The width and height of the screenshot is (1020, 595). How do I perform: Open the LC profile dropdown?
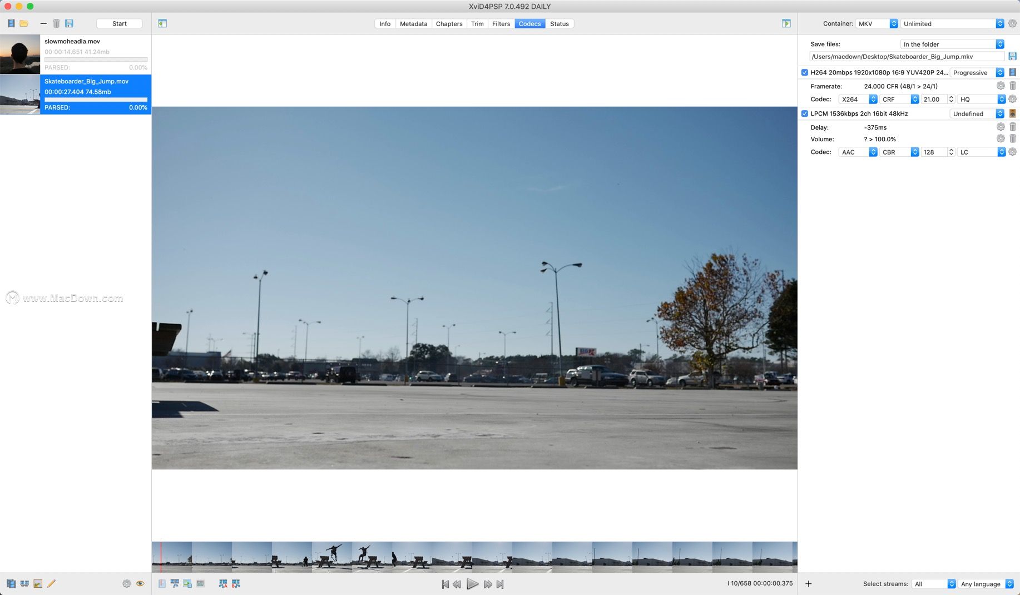pyautogui.click(x=982, y=152)
